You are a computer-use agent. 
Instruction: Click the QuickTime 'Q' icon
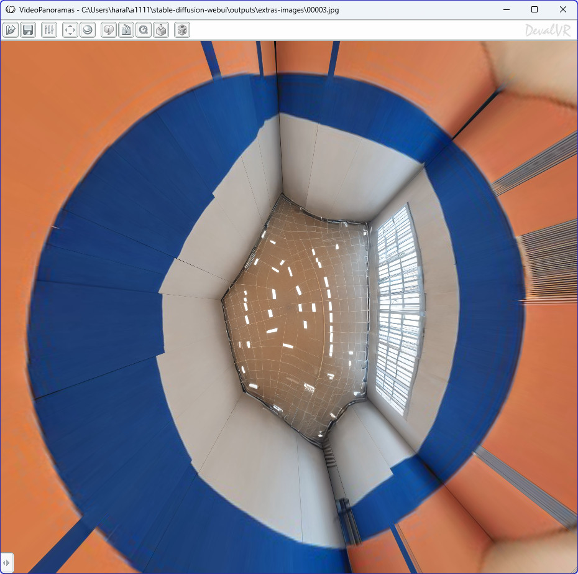coord(144,30)
